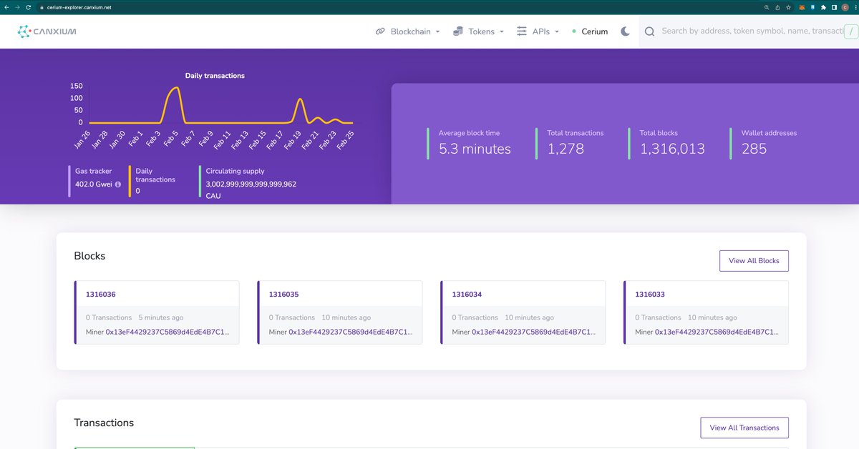
Task: Toggle the browser side panel
Action: click(x=834, y=6)
